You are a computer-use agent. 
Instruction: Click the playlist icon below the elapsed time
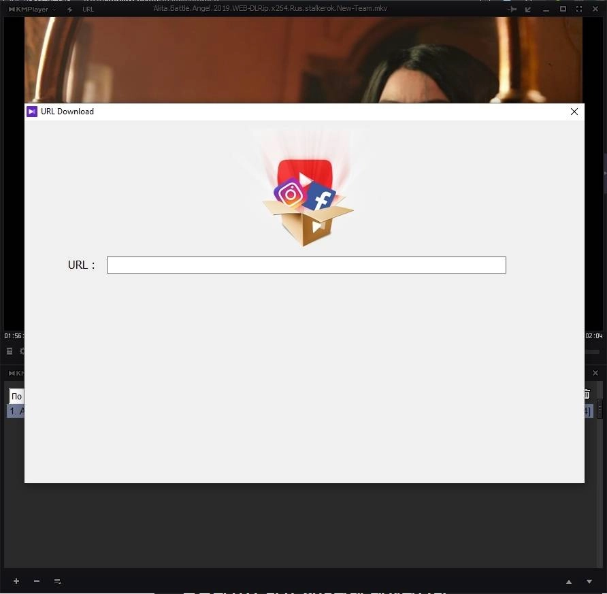point(10,351)
